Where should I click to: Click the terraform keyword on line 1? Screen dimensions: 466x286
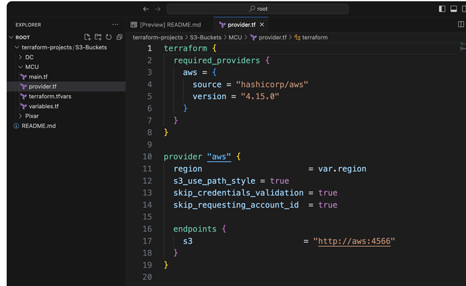pos(186,49)
